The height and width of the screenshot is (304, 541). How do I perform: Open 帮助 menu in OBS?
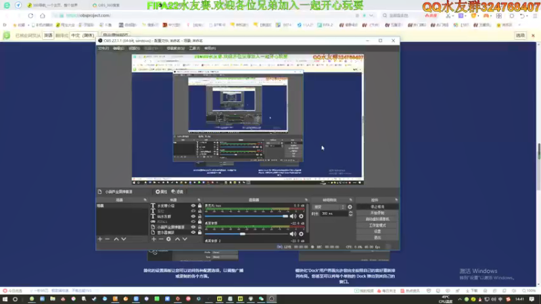pyautogui.click(x=210, y=48)
